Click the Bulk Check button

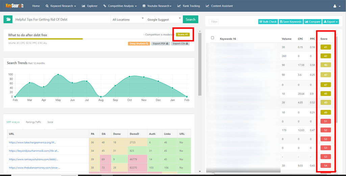[x=268, y=22]
